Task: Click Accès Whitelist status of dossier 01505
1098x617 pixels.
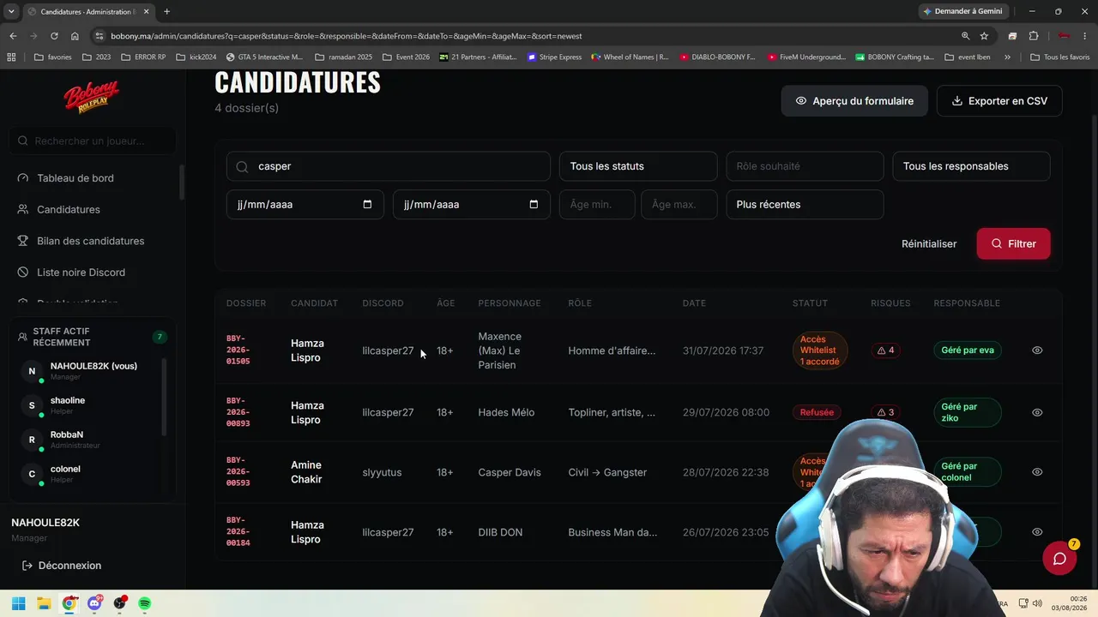Action: coord(819,350)
